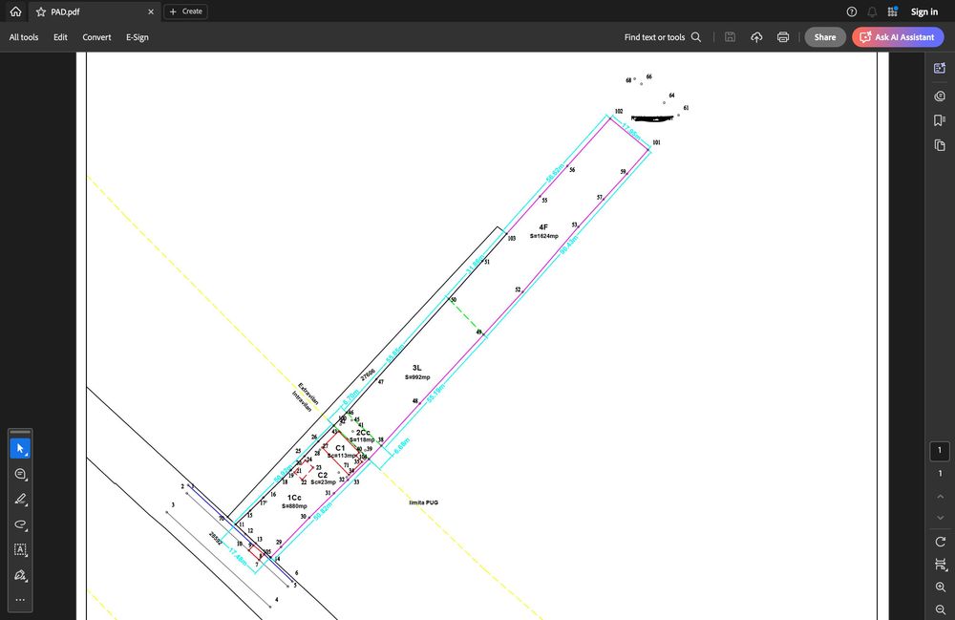Rotate the page clockwise

click(x=941, y=542)
